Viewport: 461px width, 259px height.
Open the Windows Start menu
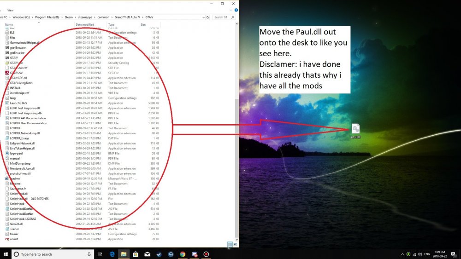coord(5,254)
